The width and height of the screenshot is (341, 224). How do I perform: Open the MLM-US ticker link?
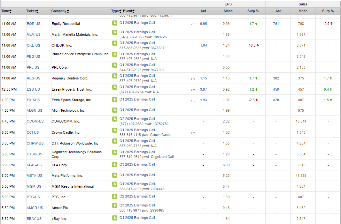(x=34, y=34)
